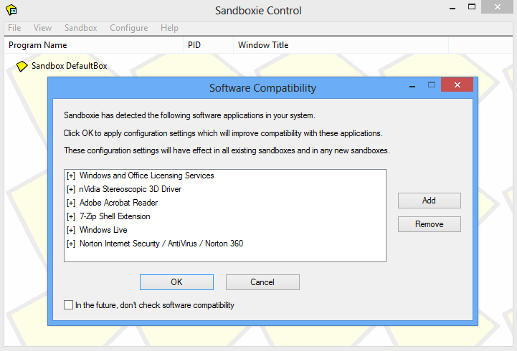This screenshot has height=351, width=517.
Task: Click the yellow Sandbox DefaultBox icon
Action: [22, 66]
